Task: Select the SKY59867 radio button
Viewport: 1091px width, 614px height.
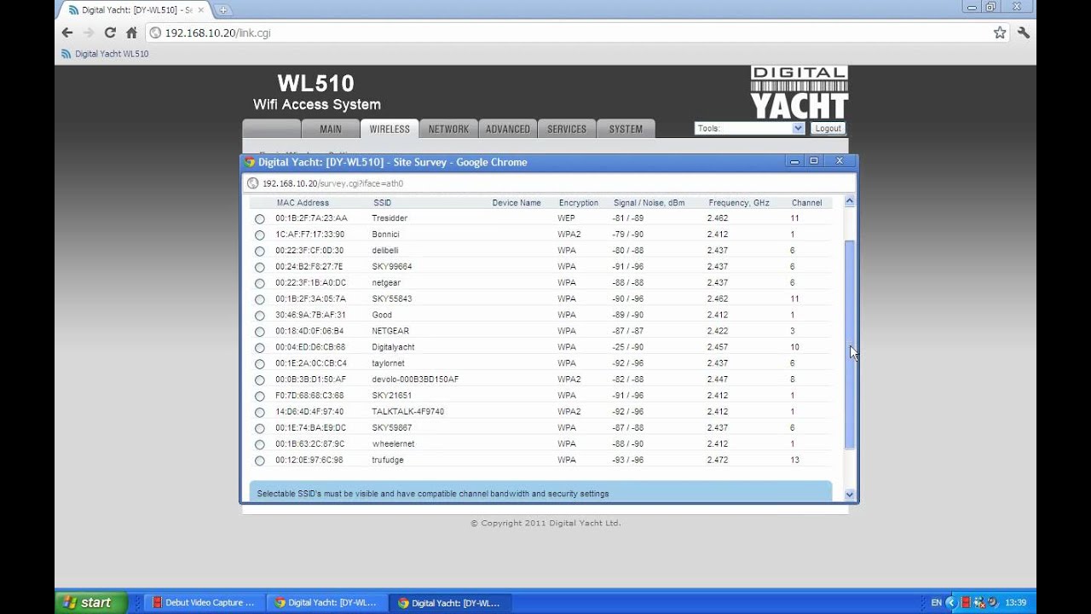Action: coord(260,429)
